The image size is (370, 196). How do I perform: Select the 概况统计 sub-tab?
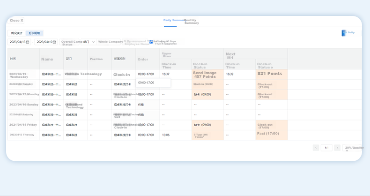pyautogui.click(x=16, y=33)
